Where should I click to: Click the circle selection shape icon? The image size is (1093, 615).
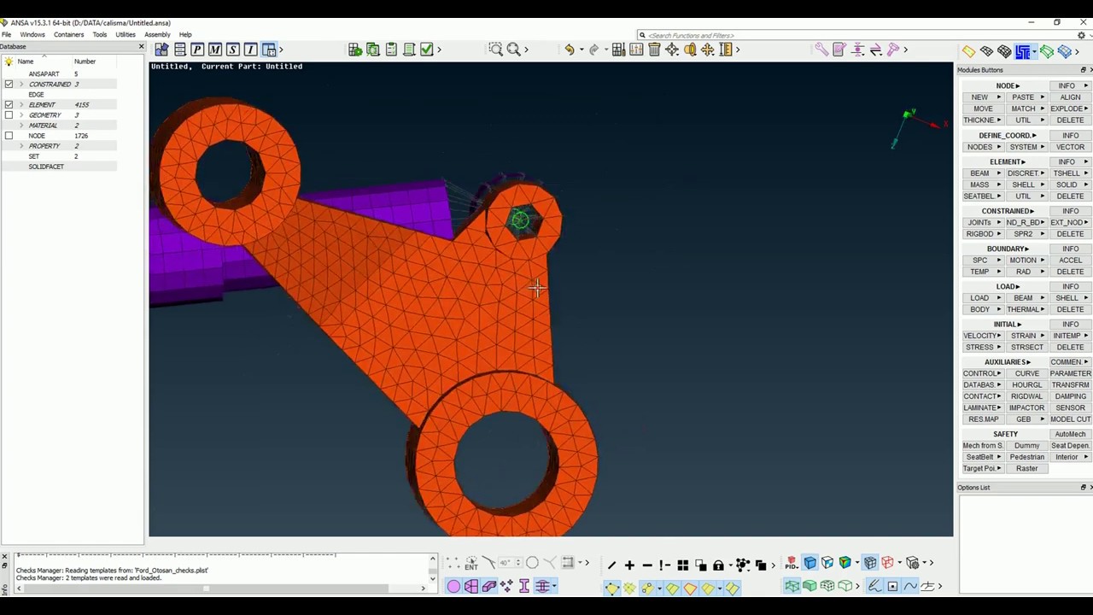pos(532,563)
